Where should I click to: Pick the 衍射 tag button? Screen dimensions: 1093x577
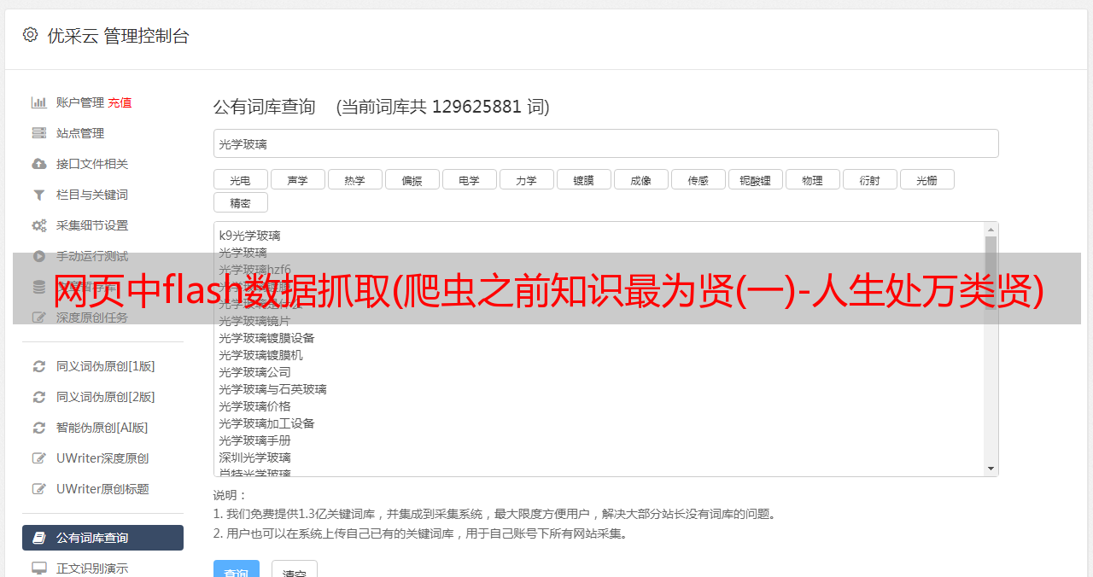869,179
